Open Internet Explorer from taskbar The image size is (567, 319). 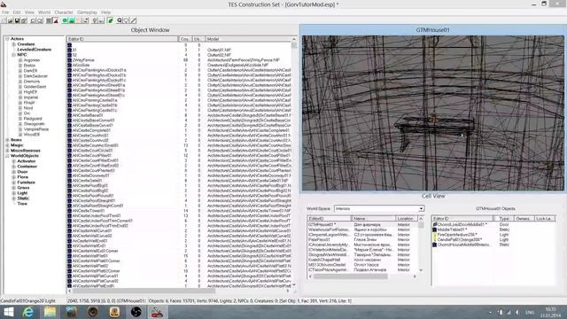point(28,312)
